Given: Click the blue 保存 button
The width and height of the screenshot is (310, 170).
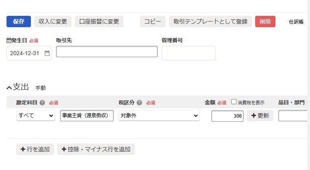Looking at the screenshot, I should pos(19,22).
